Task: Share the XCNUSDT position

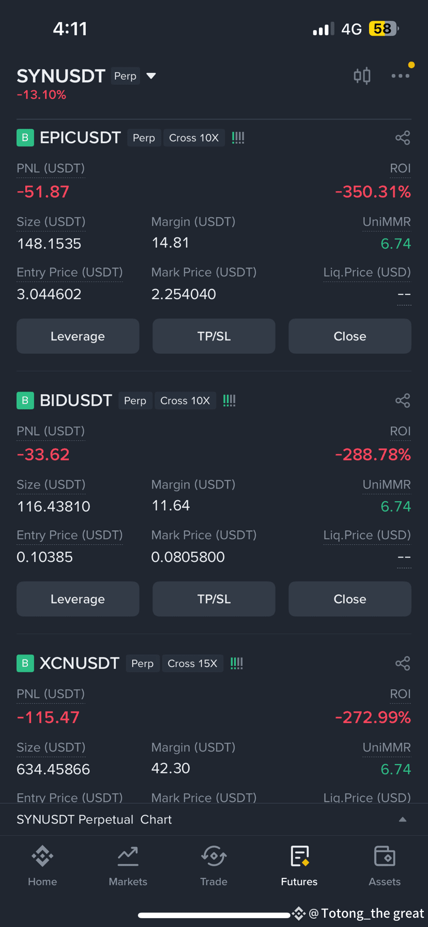Action: [x=403, y=663]
